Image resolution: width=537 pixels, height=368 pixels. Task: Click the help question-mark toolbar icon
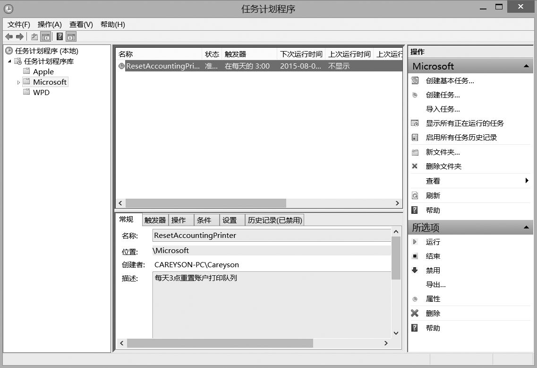pos(60,37)
